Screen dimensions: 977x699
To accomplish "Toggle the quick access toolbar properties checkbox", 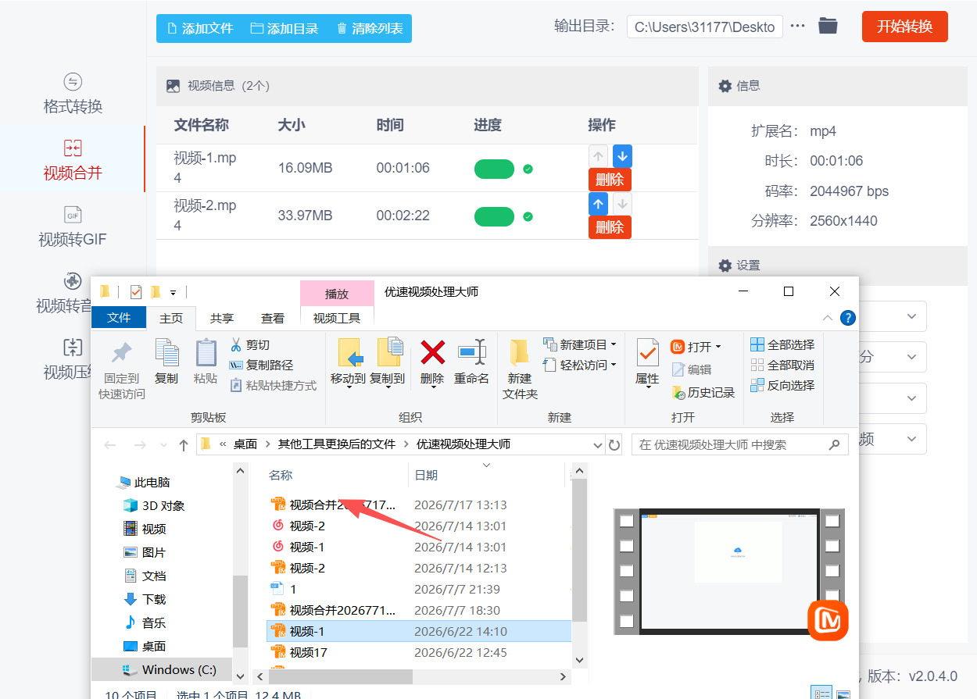I will (x=136, y=292).
